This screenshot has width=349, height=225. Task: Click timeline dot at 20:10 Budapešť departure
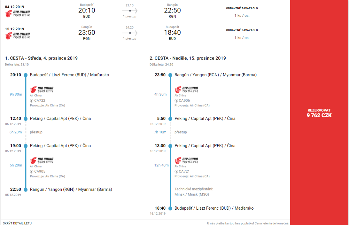coord(26,75)
